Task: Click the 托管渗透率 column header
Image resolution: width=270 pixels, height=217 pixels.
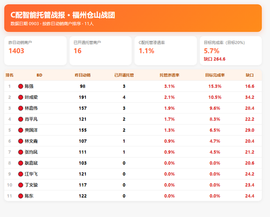Action: (170, 75)
